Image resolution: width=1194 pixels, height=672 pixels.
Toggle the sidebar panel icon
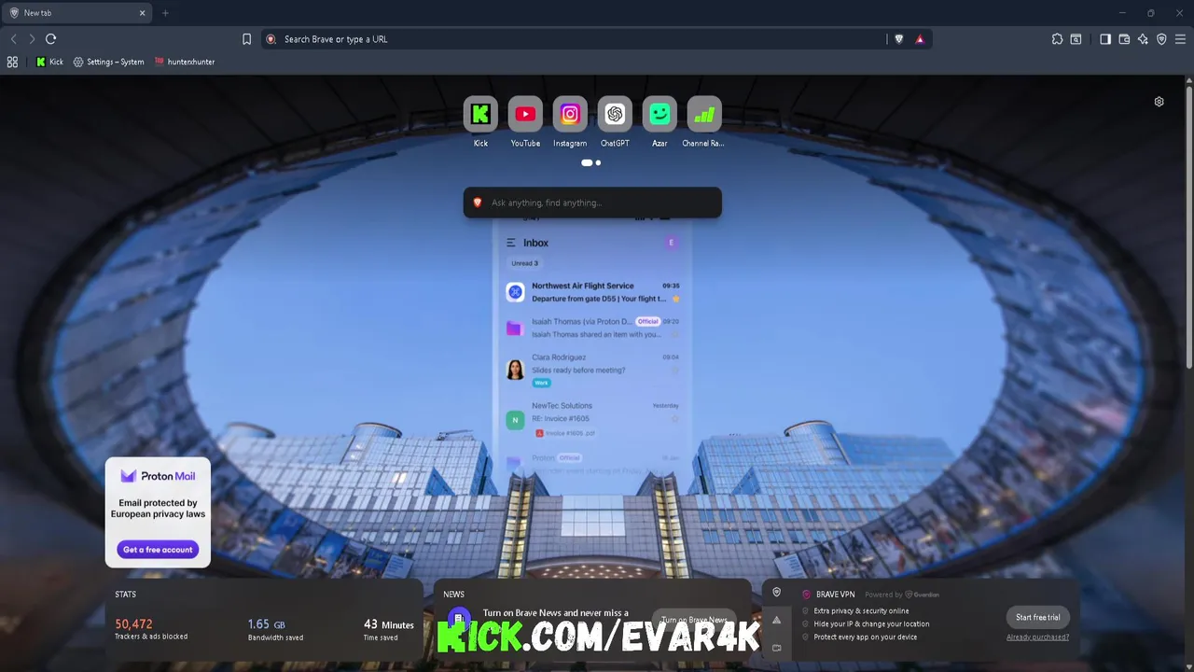(x=1105, y=39)
